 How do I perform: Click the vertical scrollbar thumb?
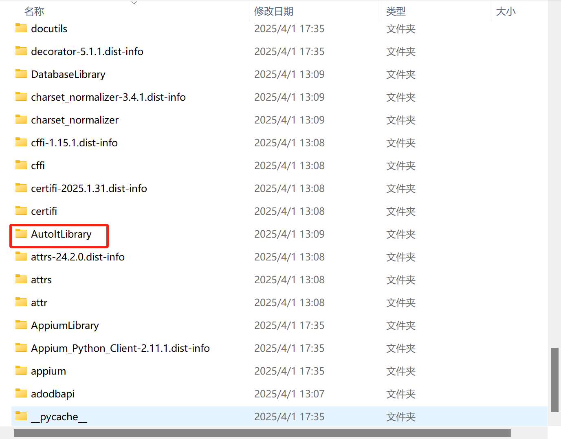[x=555, y=379]
